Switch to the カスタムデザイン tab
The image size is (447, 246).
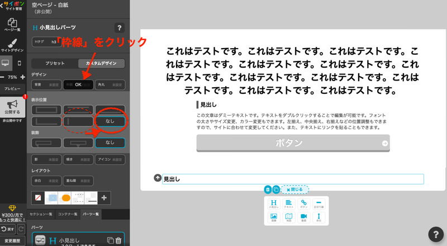click(x=101, y=63)
